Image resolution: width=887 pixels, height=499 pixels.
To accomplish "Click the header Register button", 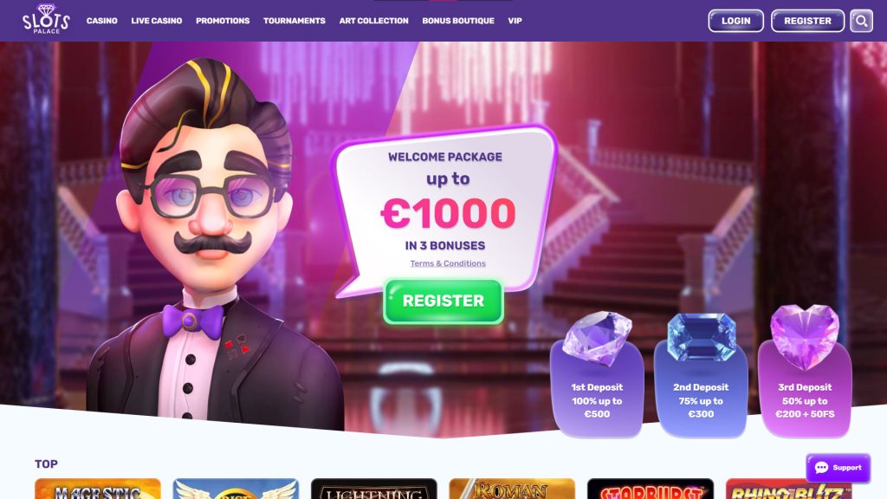I will click(x=807, y=21).
